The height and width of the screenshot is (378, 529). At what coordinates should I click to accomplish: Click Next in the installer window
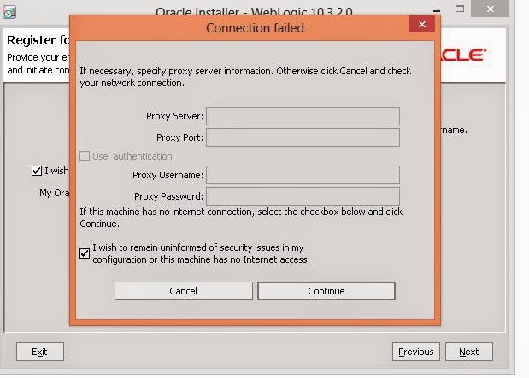coord(469,352)
